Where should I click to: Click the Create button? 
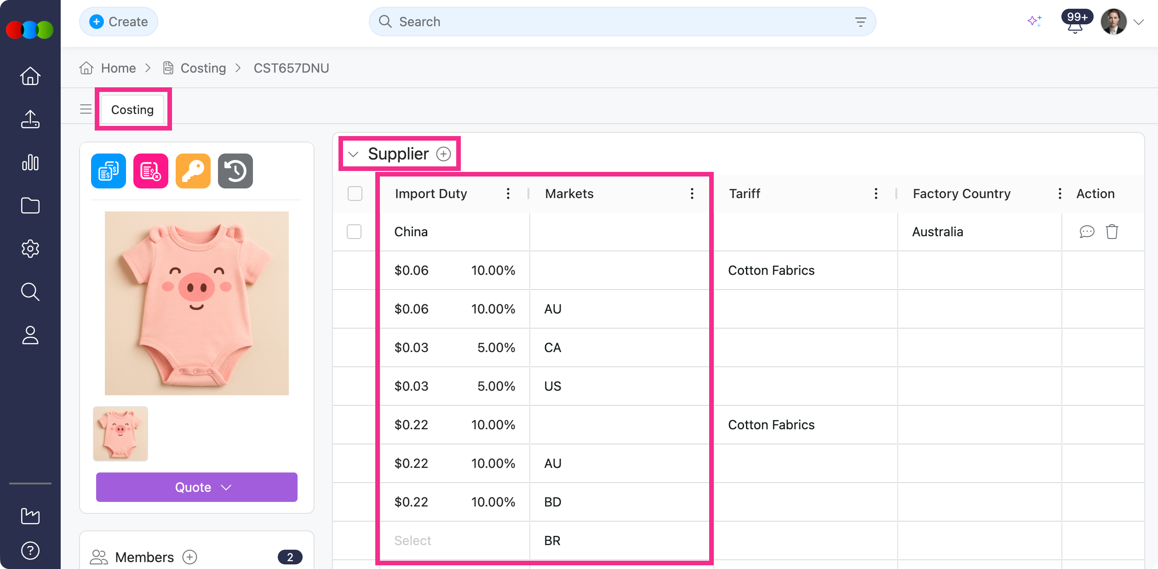(119, 22)
